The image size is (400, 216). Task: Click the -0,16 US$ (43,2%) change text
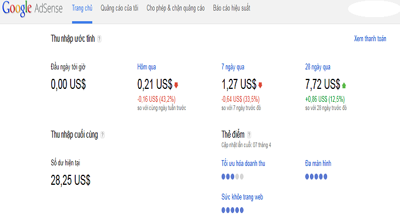tap(156, 99)
